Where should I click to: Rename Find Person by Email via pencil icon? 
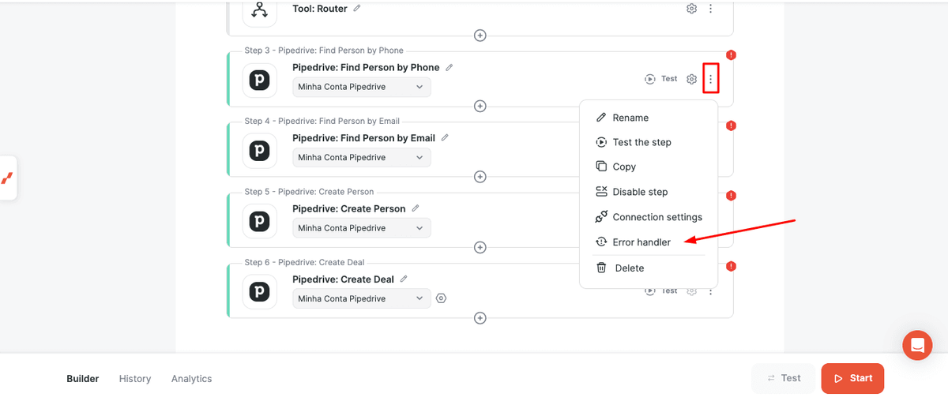pos(445,137)
